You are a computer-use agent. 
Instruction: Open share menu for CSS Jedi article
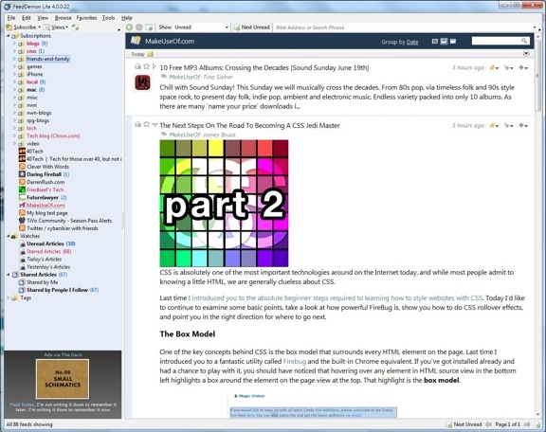coord(494,126)
